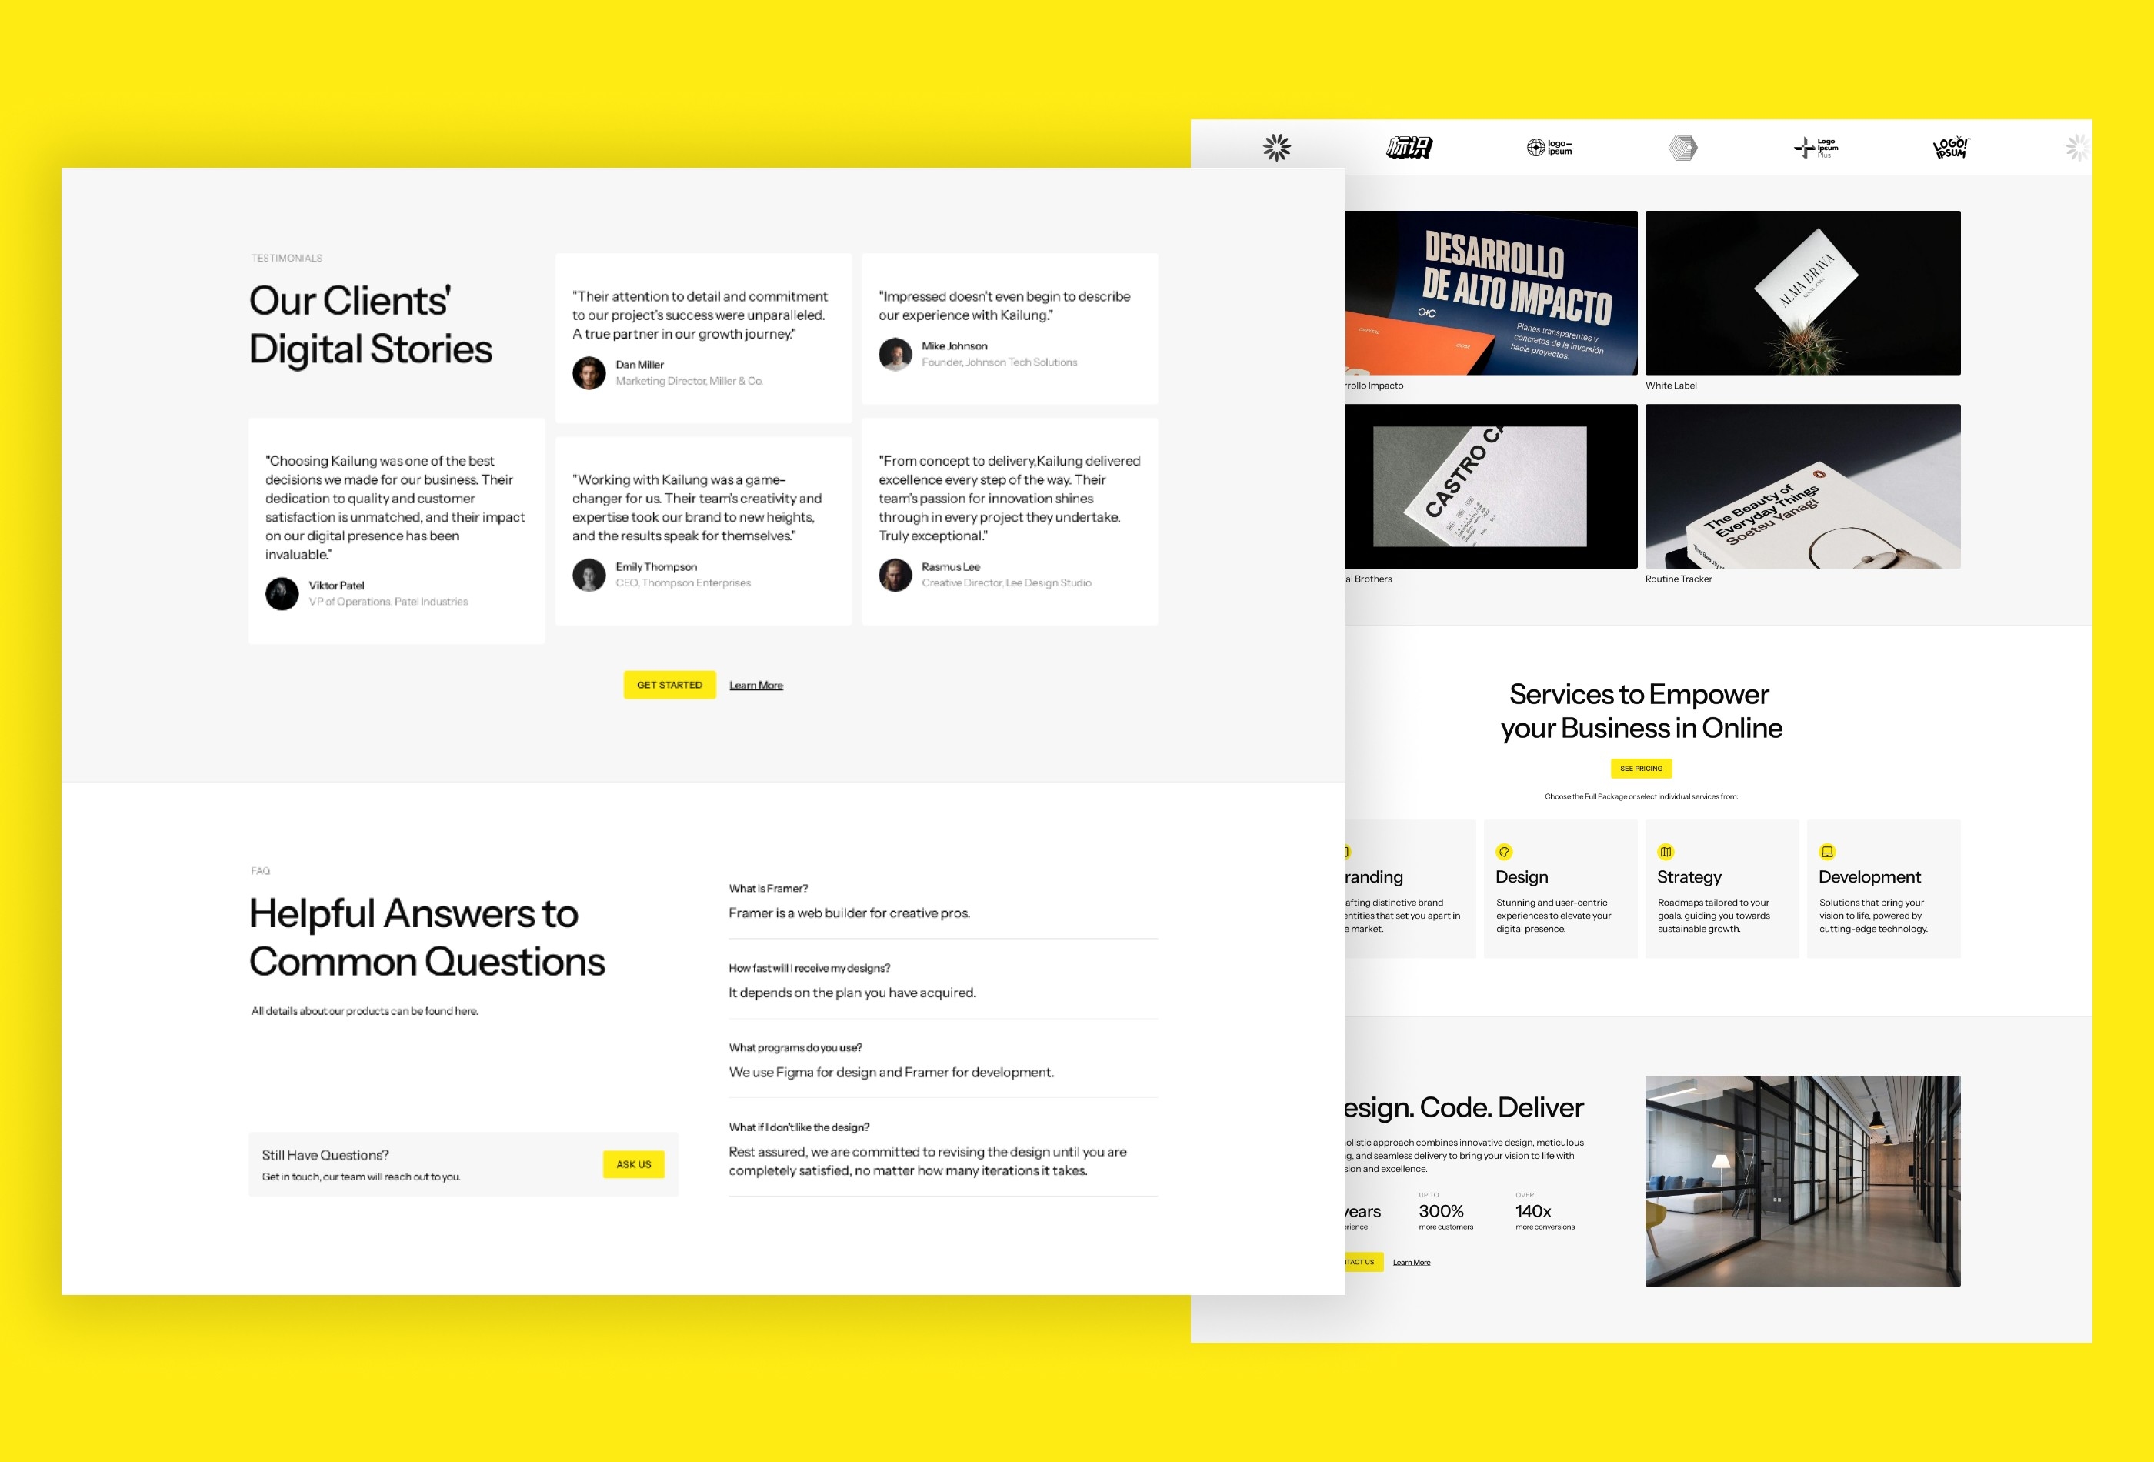Click the GET STARTED button
This screenshot has width=2154, height=1462.
tap(670, 684)
